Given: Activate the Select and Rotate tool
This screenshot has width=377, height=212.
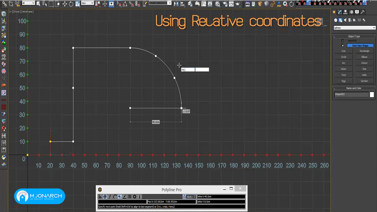Looking at the screenshot, I should 71,4.
